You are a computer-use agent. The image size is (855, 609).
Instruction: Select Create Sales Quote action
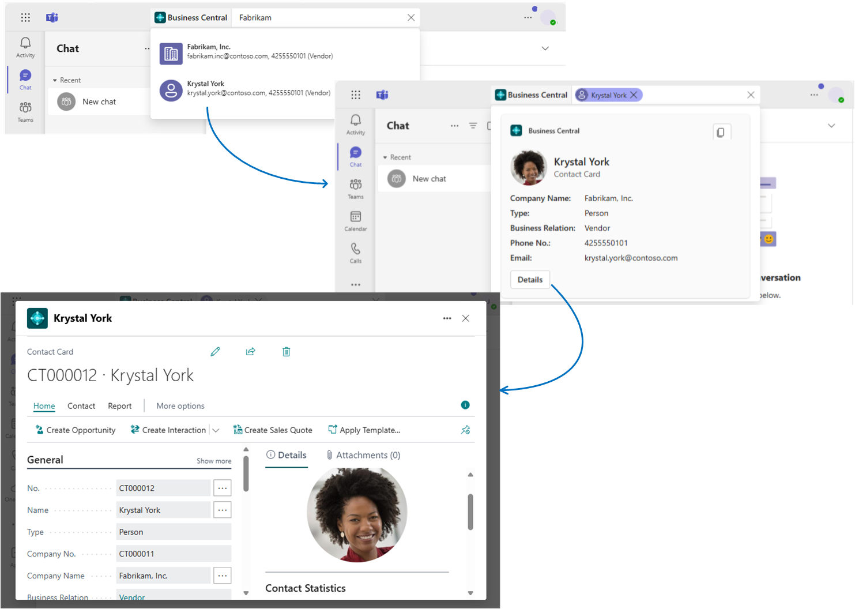point(273,430)
